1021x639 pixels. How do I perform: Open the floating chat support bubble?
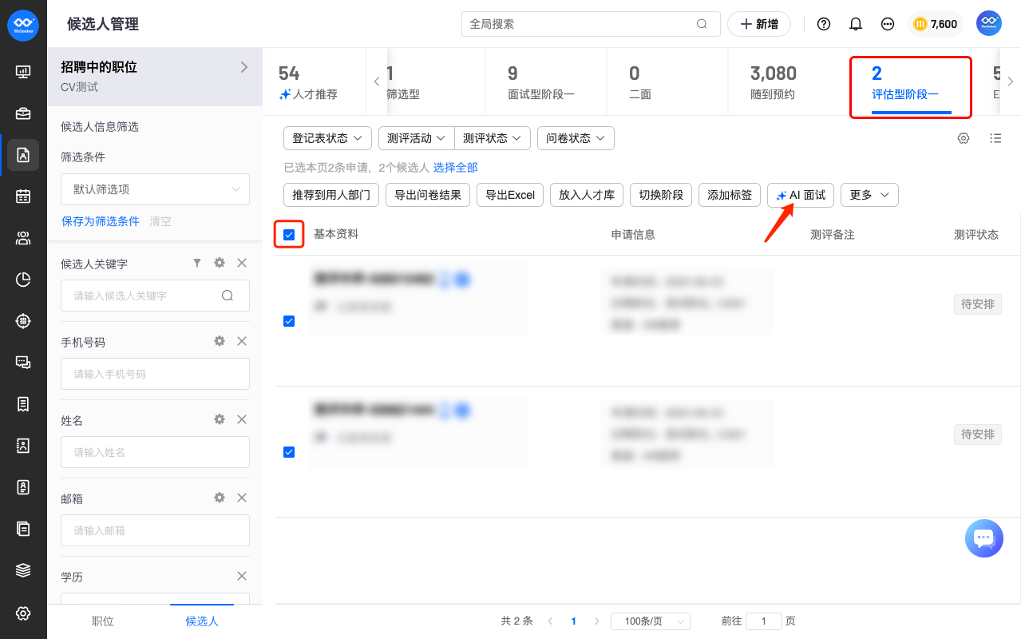click(x=984, y=538)
